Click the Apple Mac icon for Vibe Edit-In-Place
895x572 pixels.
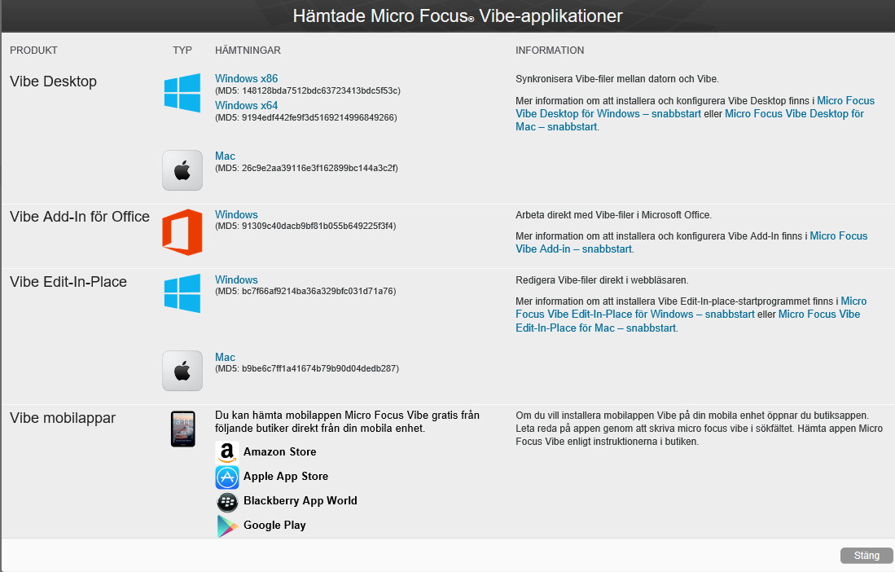point(182,371)
